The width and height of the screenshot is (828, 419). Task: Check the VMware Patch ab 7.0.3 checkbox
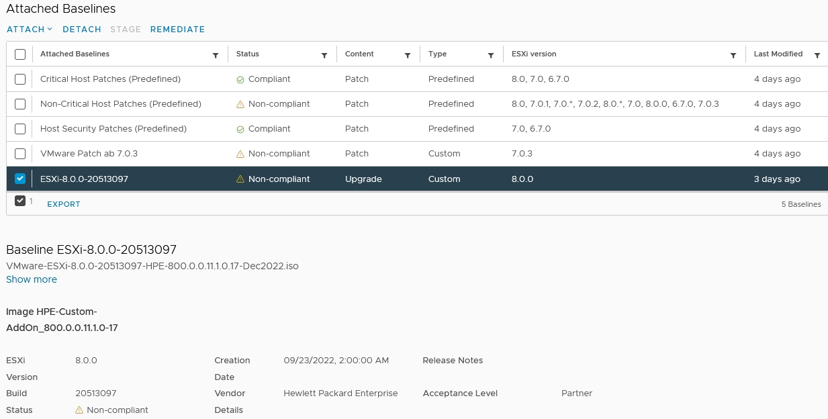tap(20, 154)
